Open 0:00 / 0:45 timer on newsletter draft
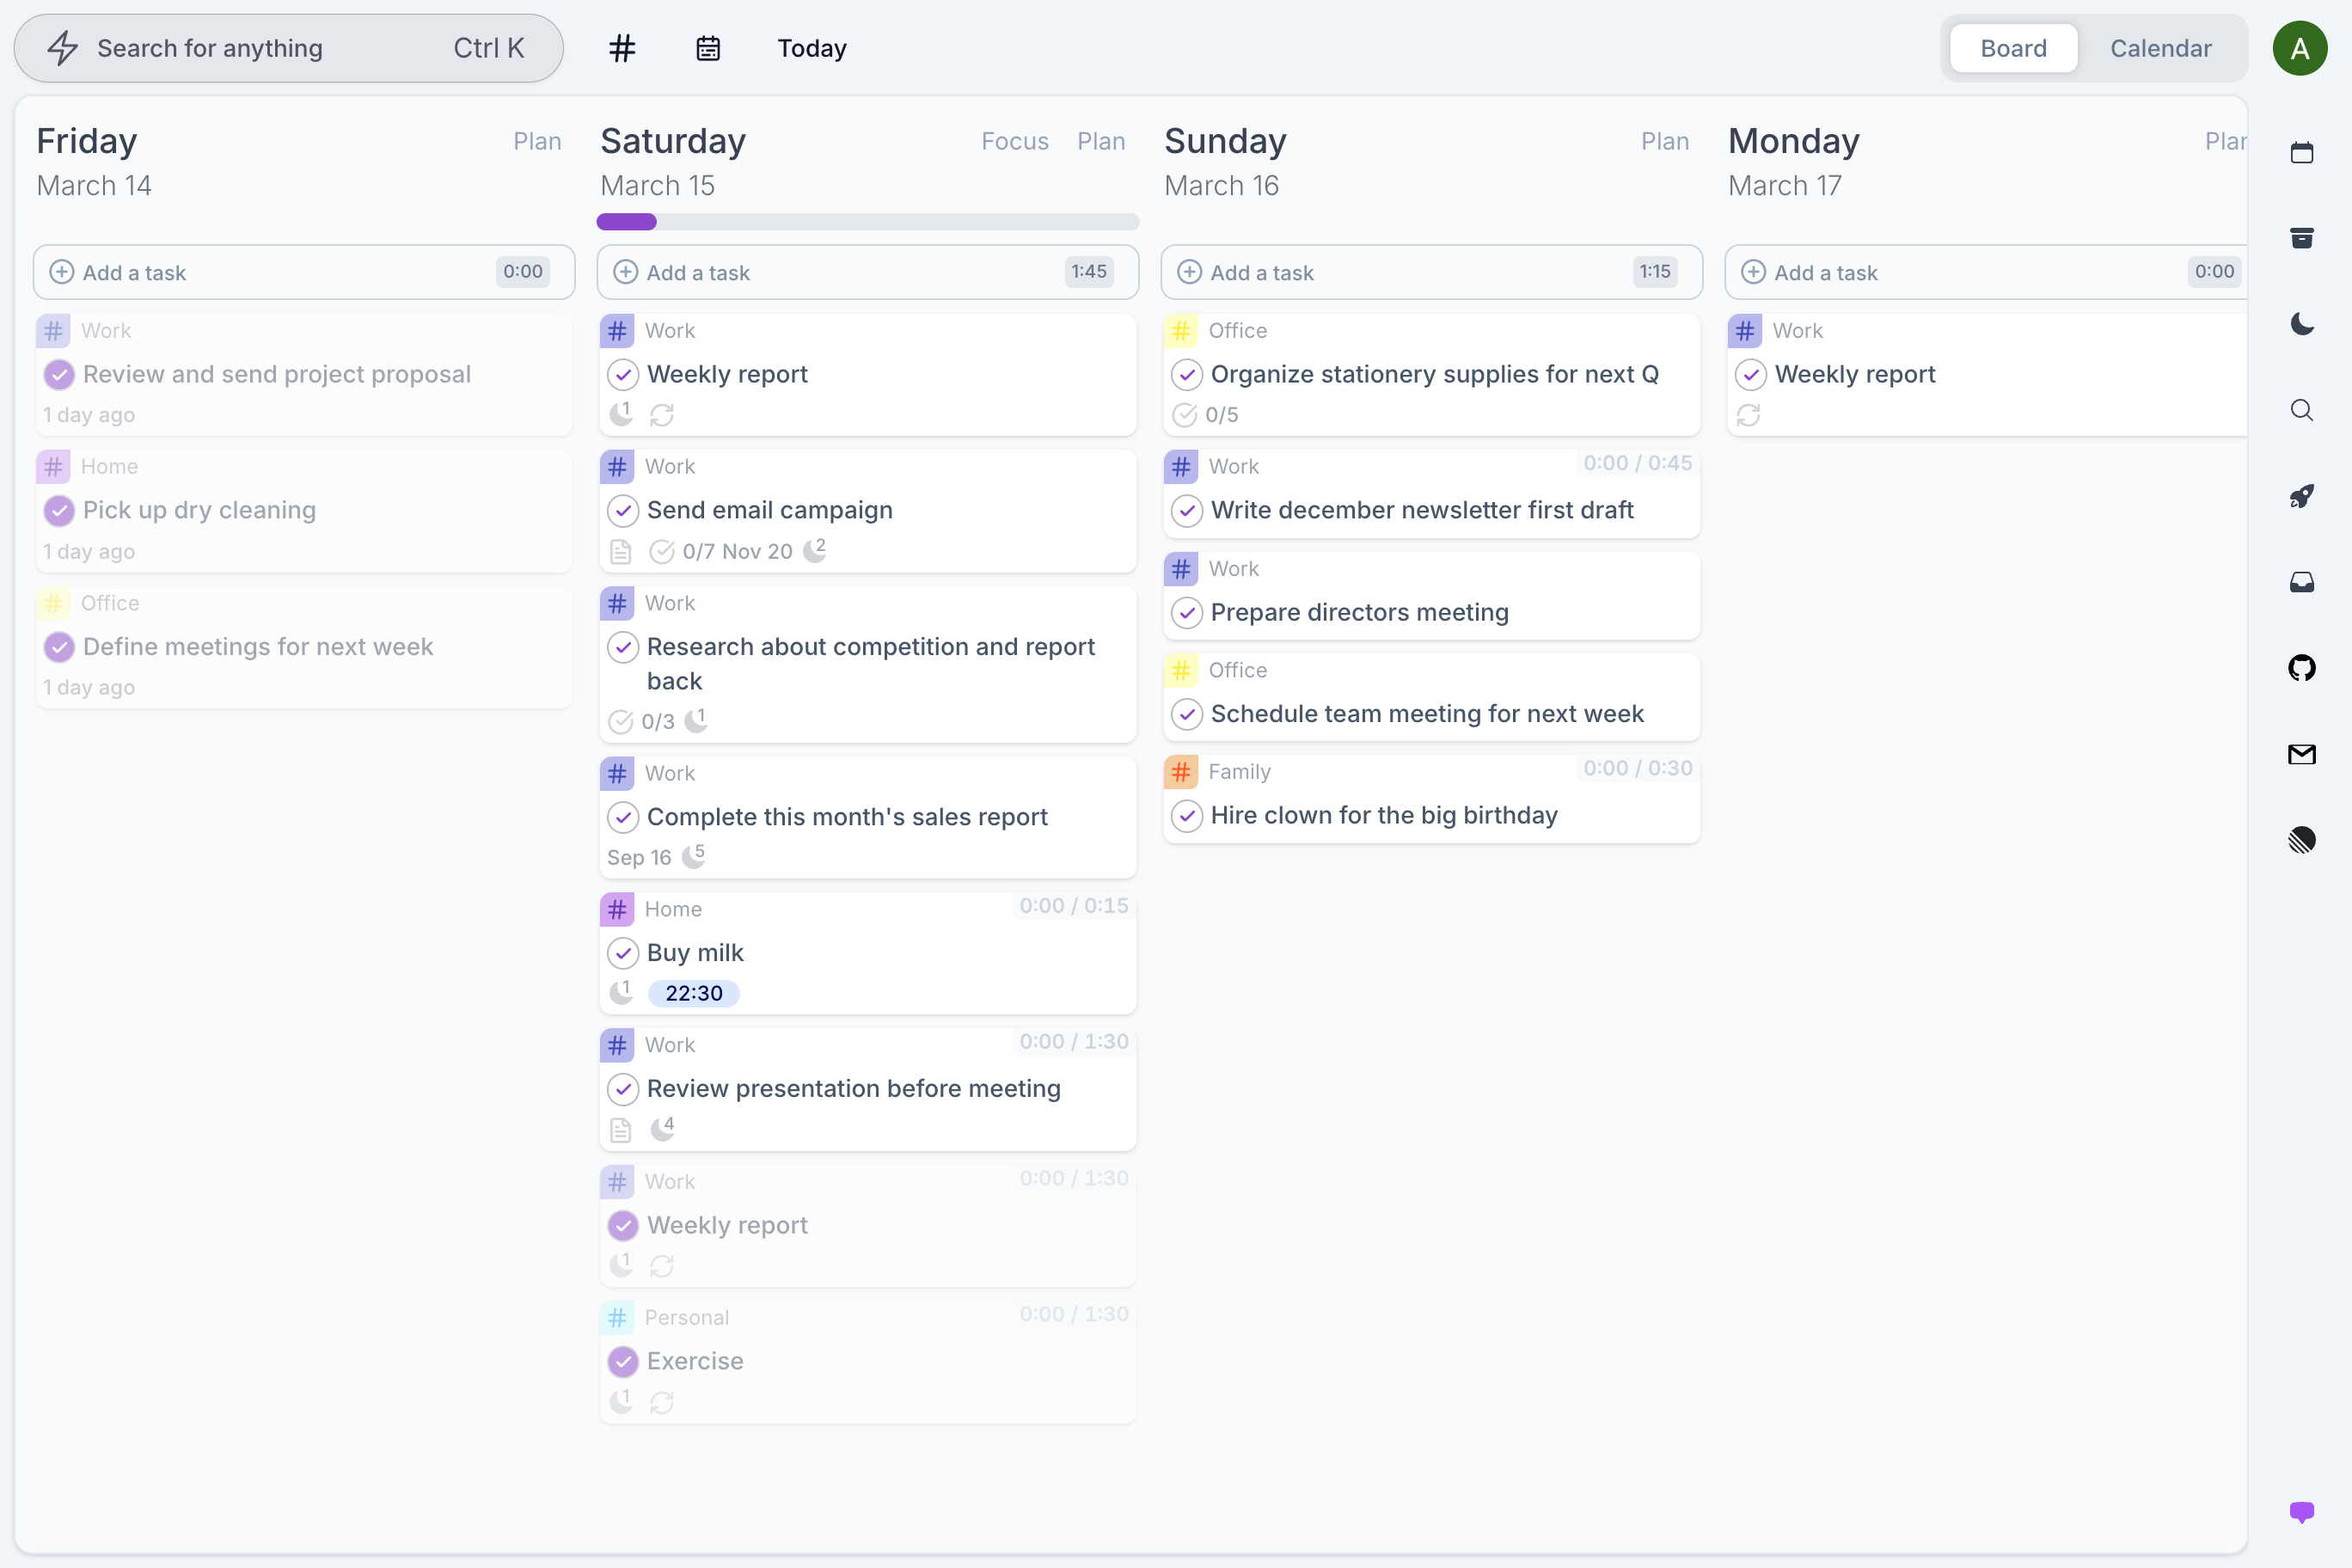Screen dimensions: 2352x1568 point(1637,463)
